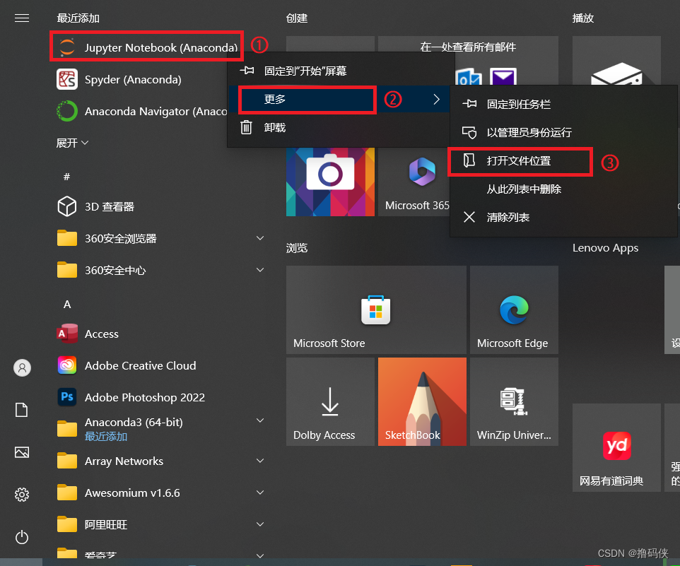The height and width of the screenshot is (566, 680).
Task: Choose 固定到任务栏 in submenu
Action: coord(563,104)
